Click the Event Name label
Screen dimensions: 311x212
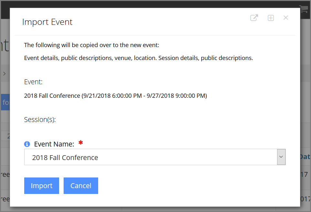click(x=54, y=144)
